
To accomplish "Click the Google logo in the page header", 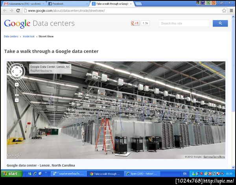I will tap(17, 24).
